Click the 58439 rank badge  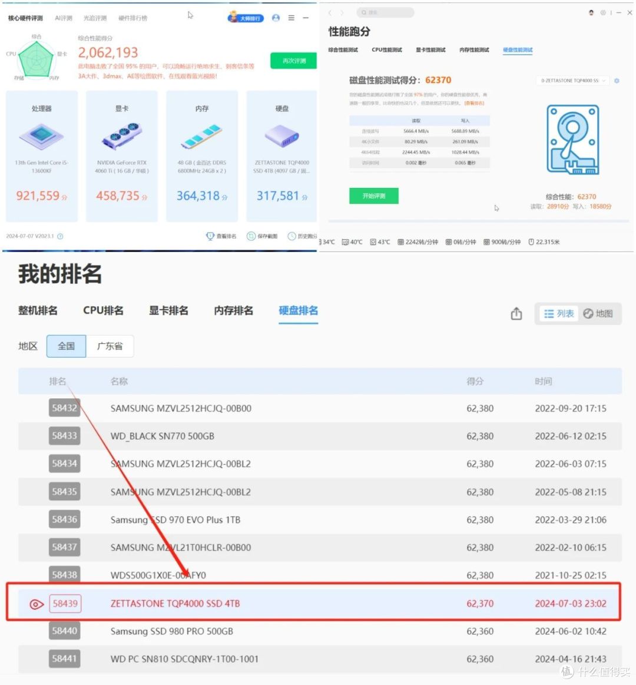click(x=65, y=604)
